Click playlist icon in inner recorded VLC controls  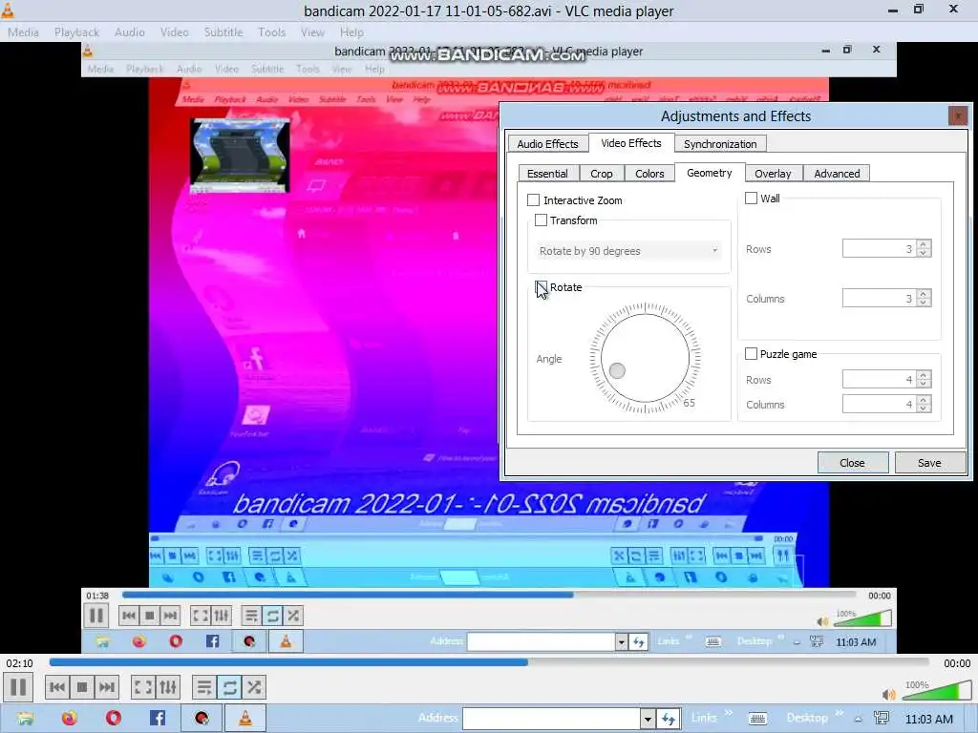251,616
